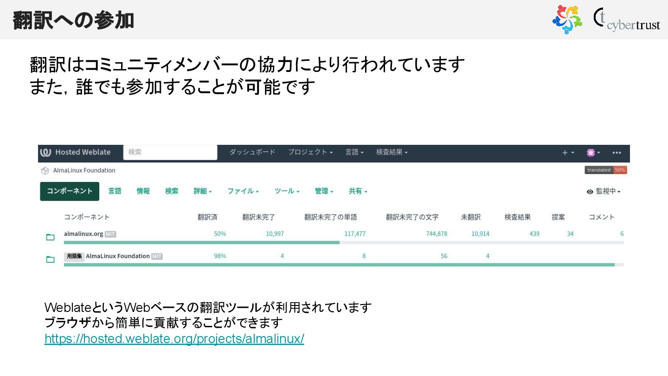Expand the プロジェクト dropdown menu
Screen dimensions: 668x376
click(310, 152)
